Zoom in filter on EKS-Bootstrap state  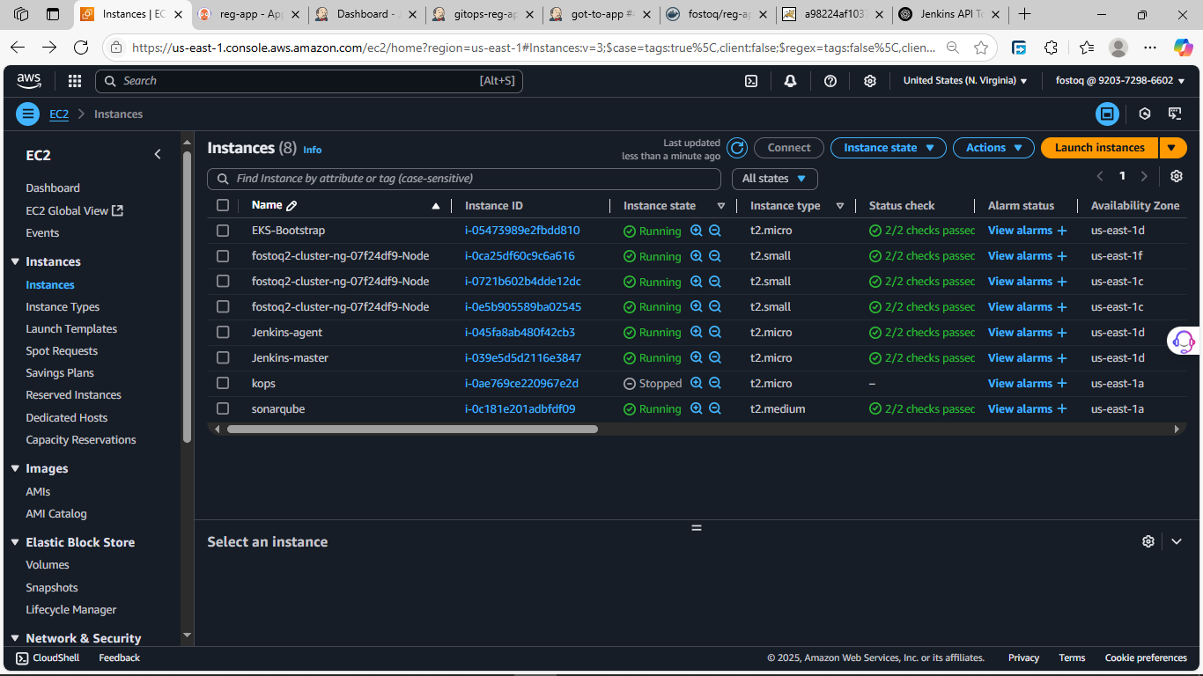pyautogui.click(x=697, y=231)
